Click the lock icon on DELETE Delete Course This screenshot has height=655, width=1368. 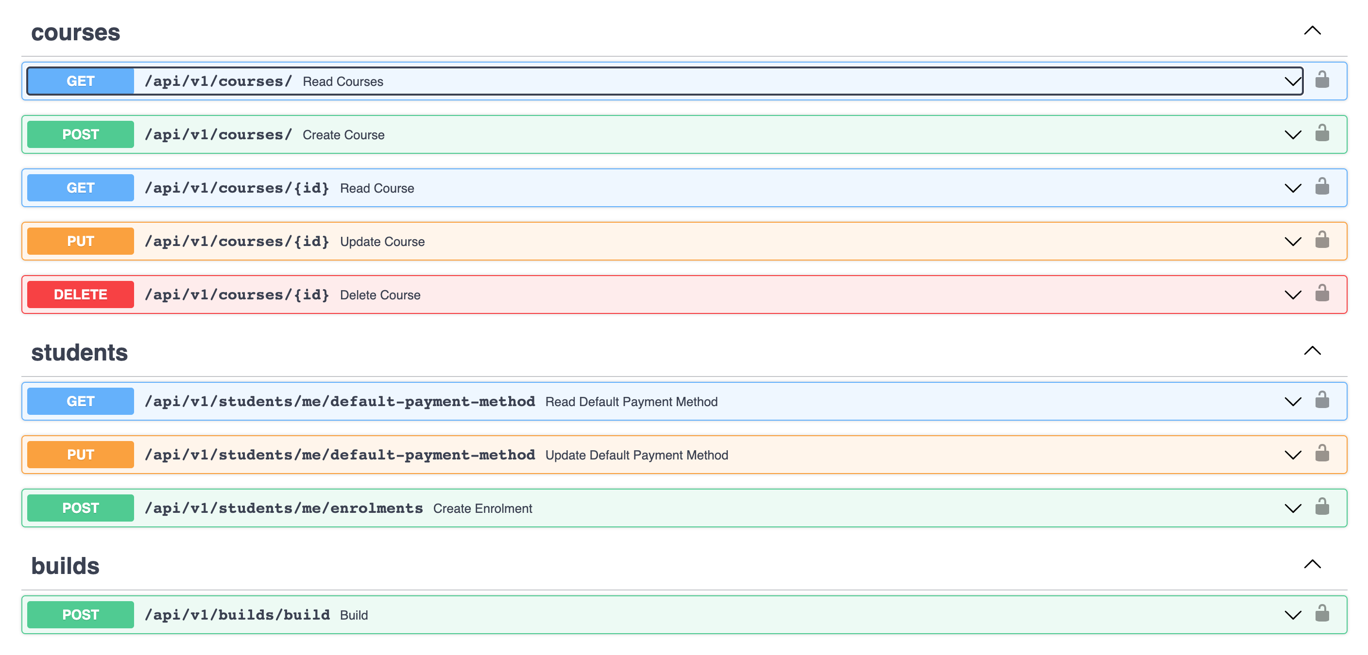click(1322, 293)
